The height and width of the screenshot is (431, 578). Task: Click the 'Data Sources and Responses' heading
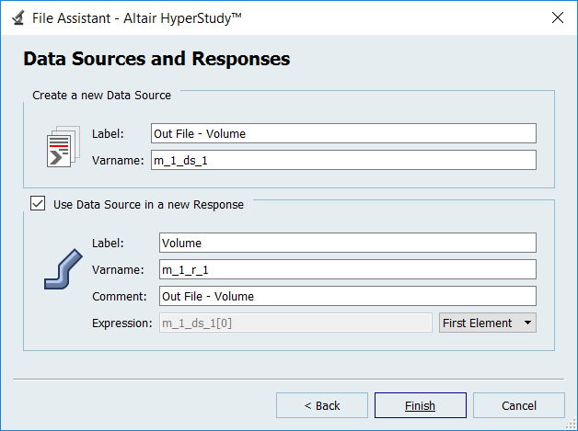(x=156, y=60)
